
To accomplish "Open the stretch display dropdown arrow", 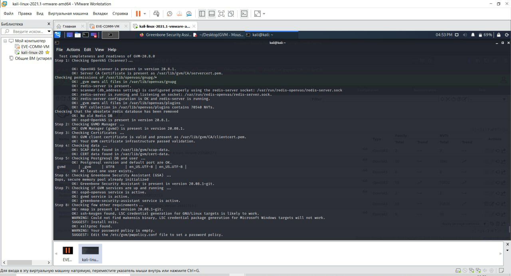I will [264, 14].
